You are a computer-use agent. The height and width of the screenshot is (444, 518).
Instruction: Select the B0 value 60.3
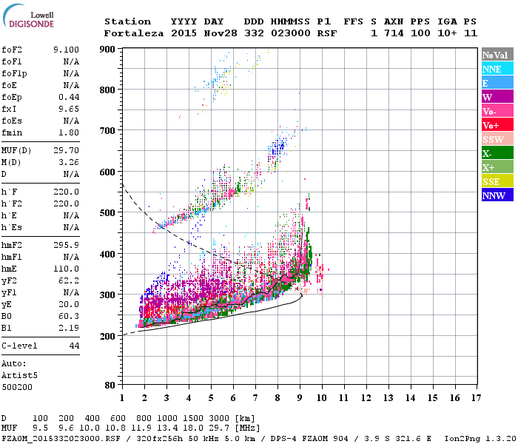69,316
